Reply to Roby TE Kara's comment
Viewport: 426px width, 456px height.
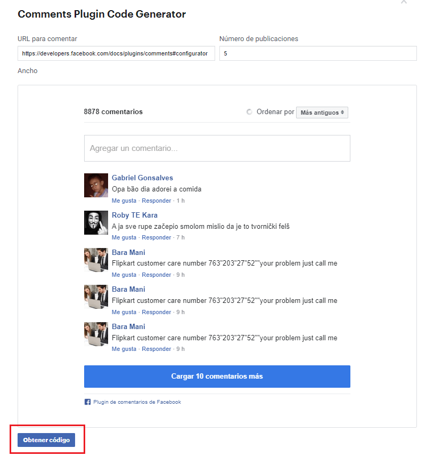[x=156, y=237]
